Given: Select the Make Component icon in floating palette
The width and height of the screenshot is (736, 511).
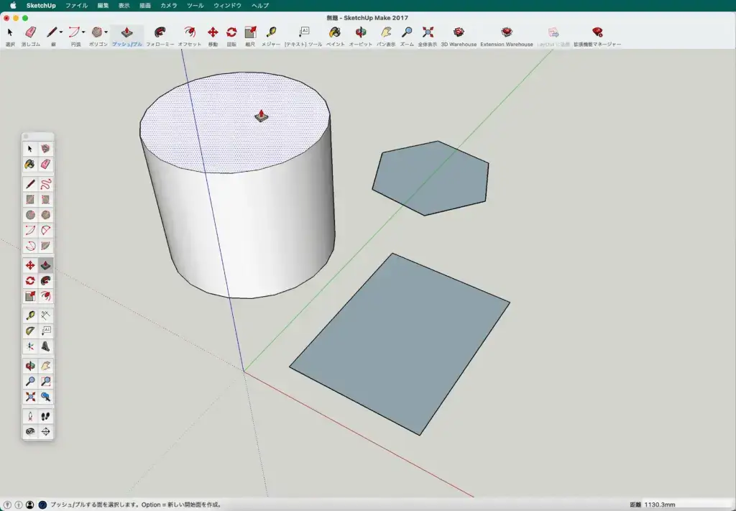Looking at the screenshot, I should [45, 149].
